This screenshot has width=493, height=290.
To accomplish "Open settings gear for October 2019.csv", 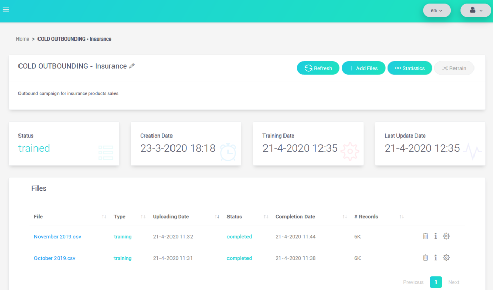I will (x=446, y=258).
